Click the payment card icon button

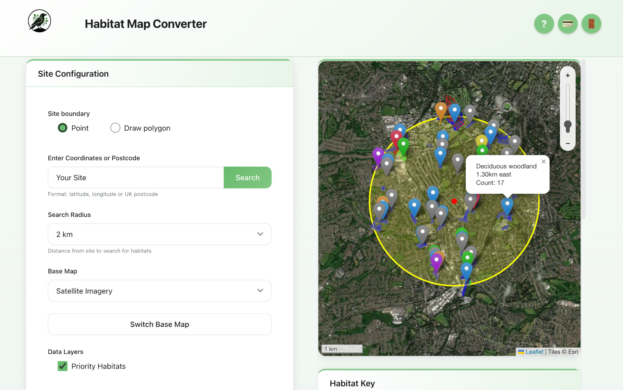pyautogui.click(x=568, y=24)
